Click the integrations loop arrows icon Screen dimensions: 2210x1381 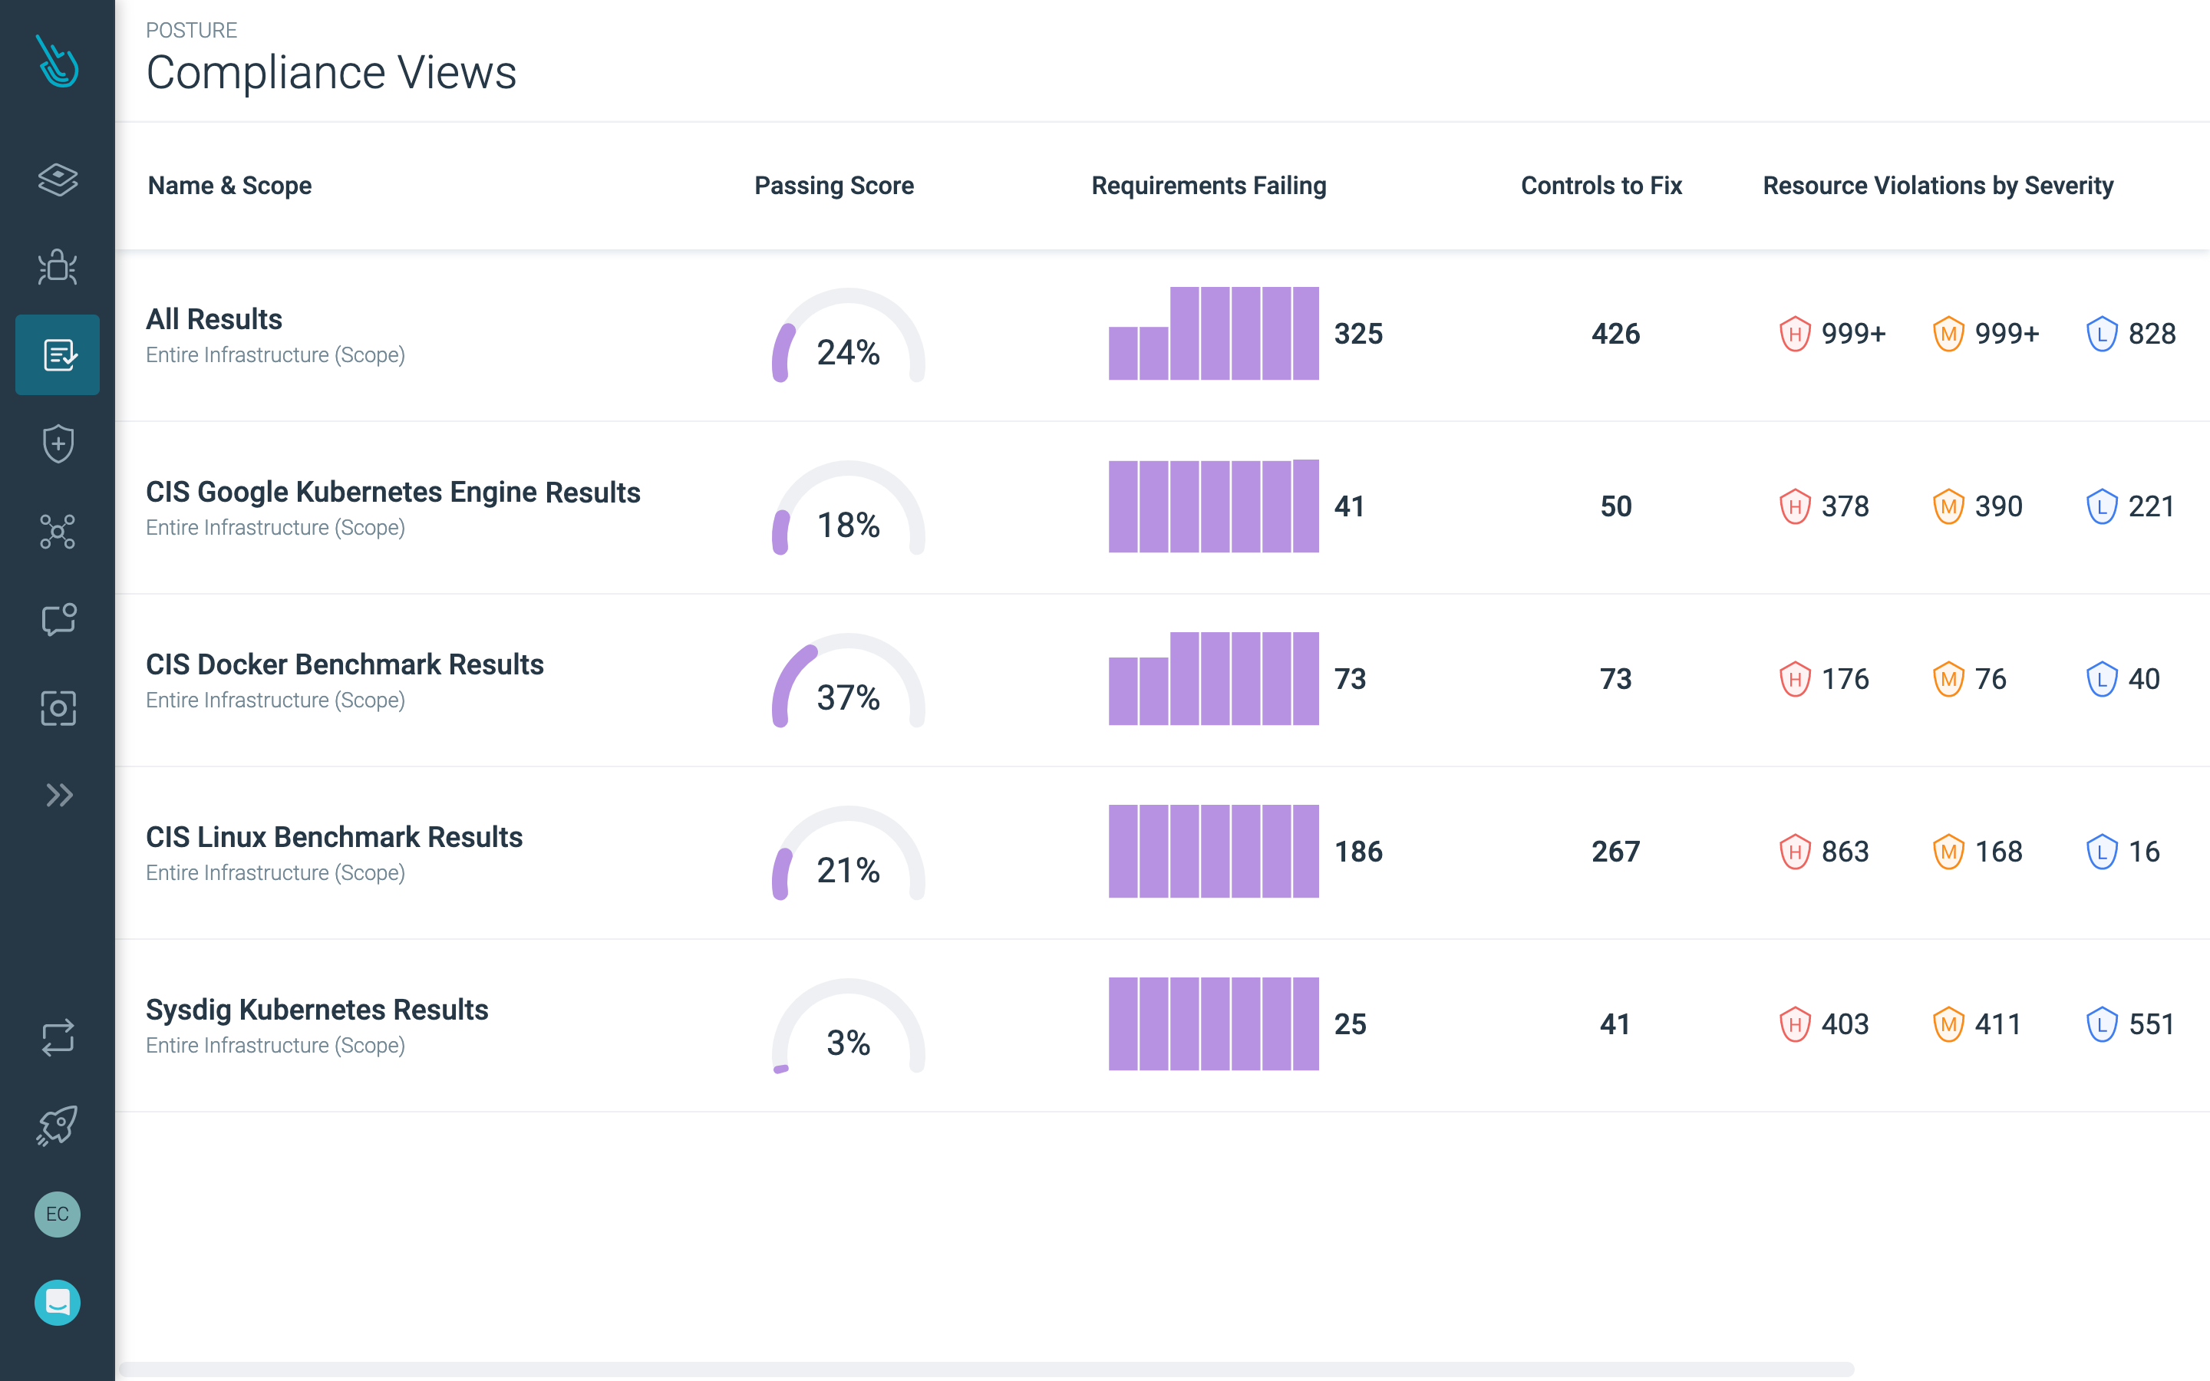(x=58, y=1037)
